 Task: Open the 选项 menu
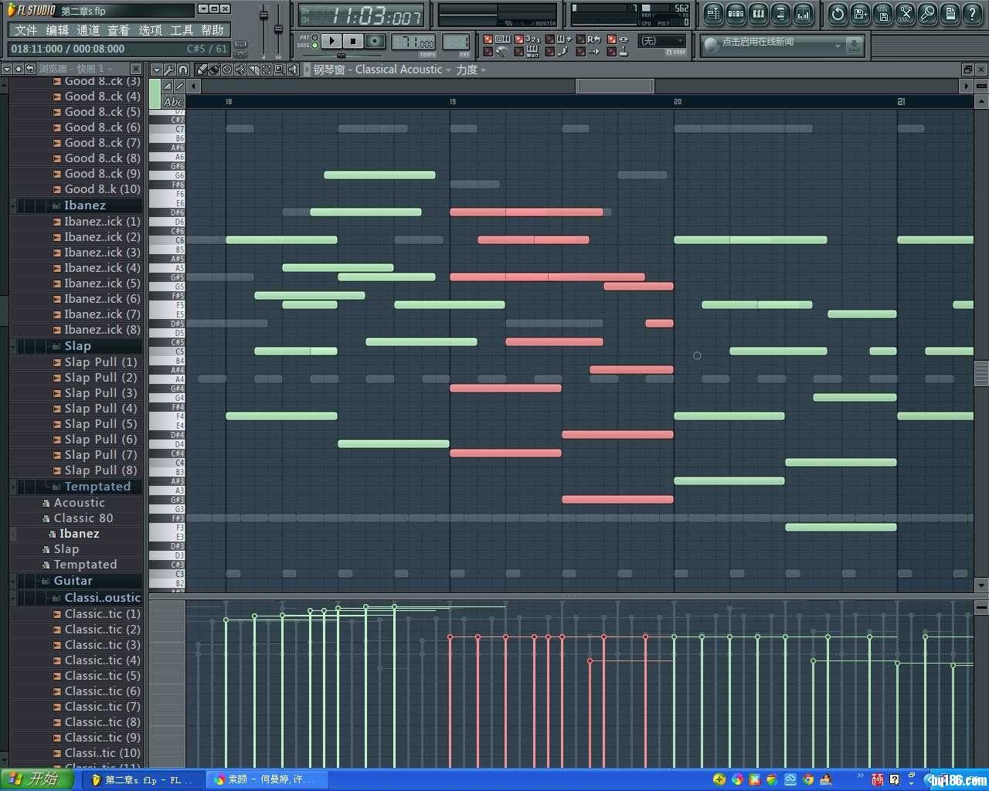150,30
